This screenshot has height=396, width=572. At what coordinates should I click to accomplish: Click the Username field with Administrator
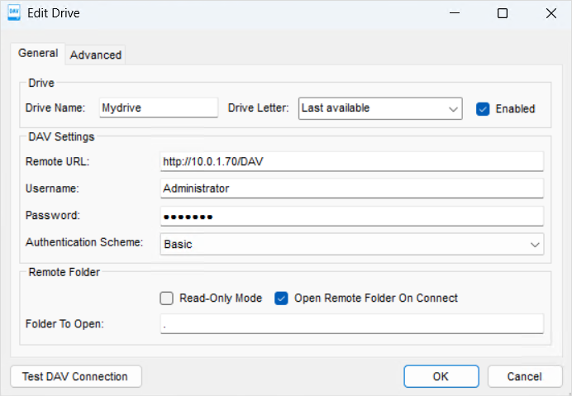click(x=351, y=188)
